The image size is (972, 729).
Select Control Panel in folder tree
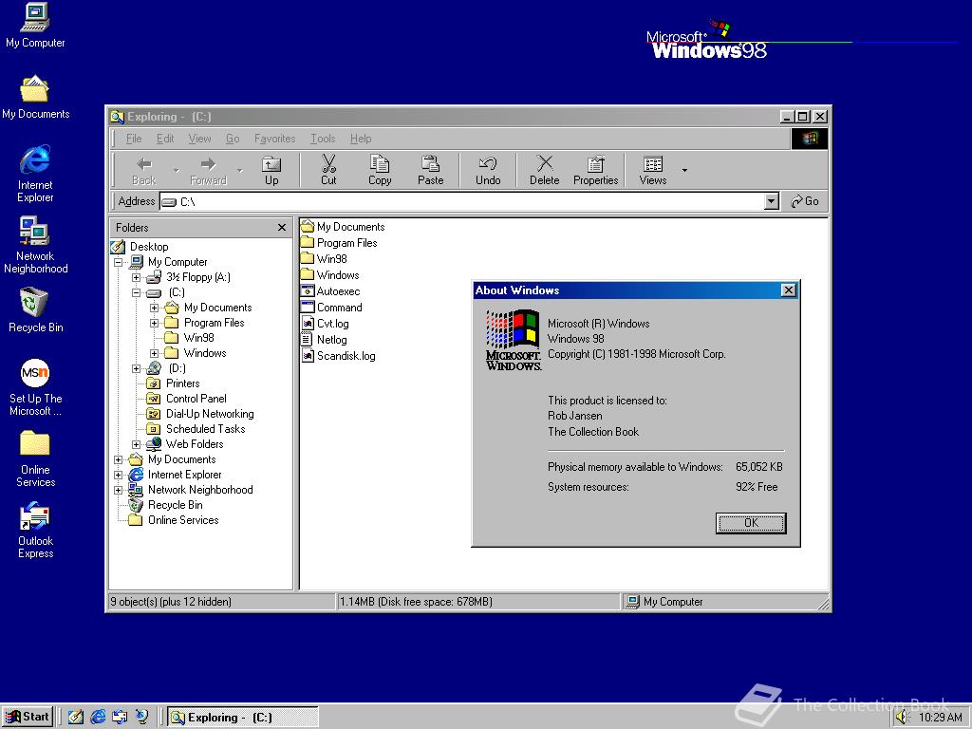click(x=196, y=399)
